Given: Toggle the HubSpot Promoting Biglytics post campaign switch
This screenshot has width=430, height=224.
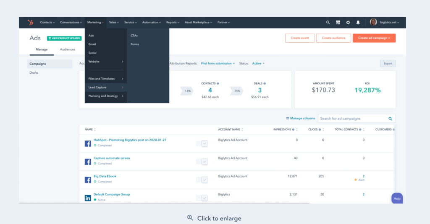Looking at the screenshot, I should (202, 143).
